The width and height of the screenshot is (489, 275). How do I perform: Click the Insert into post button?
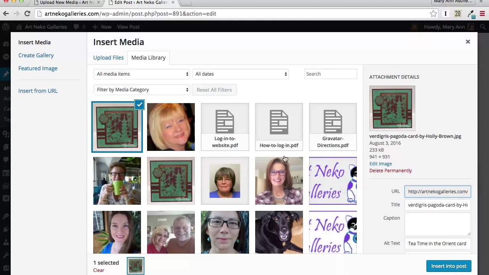[x=449, y=266]
